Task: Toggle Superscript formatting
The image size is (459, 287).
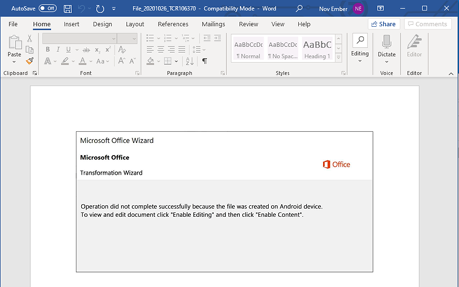Action: pyautogui.click(x=108, y=50)
